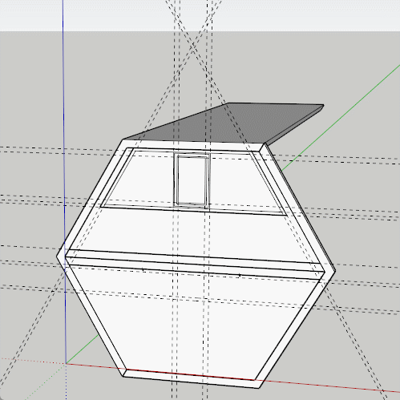400x400 pixels.
Task: Click the thin right edge of roof panel
Action: pyautogui.click(x=294, y=126)
